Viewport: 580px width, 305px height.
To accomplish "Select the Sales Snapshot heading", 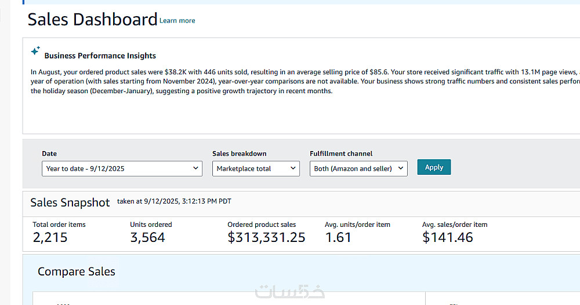I will tap(70, 203).
